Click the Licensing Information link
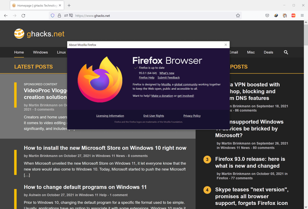 click(x=110, y=116)
